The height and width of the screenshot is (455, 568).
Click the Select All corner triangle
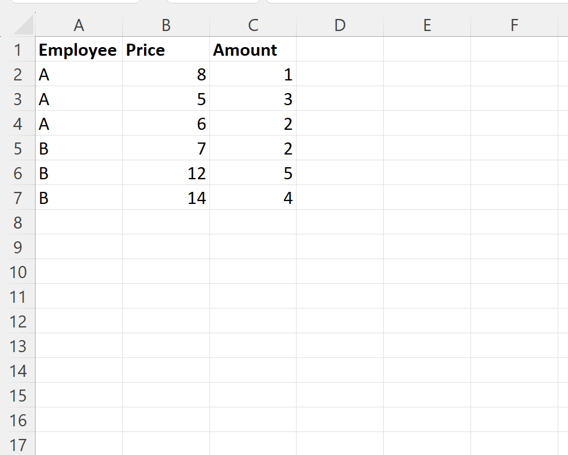click(x=23, y=25)
